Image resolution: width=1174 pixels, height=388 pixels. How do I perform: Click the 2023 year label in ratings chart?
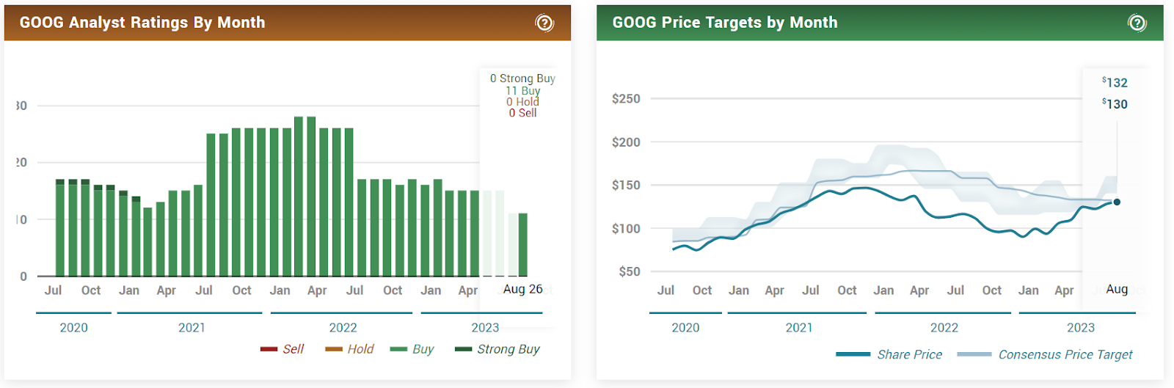click(x=485, y=328)
